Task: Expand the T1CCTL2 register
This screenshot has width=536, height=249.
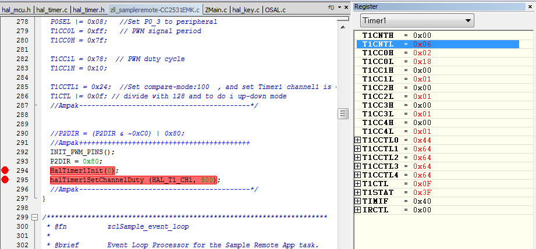Action: (x=357, y=158)
